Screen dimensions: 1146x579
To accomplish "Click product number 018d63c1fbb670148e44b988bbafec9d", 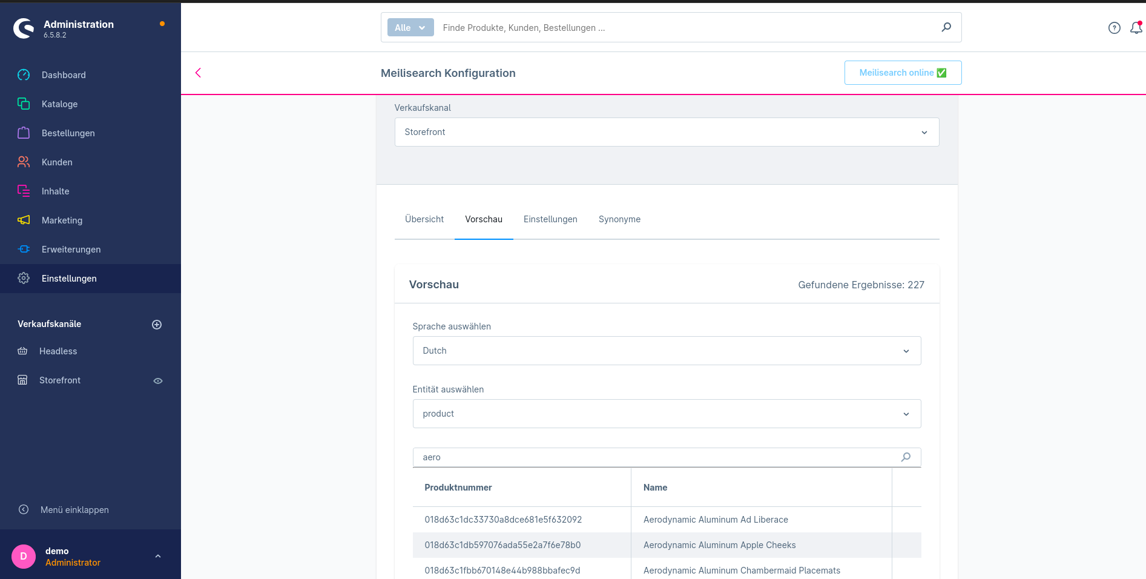I will point(502,571).
